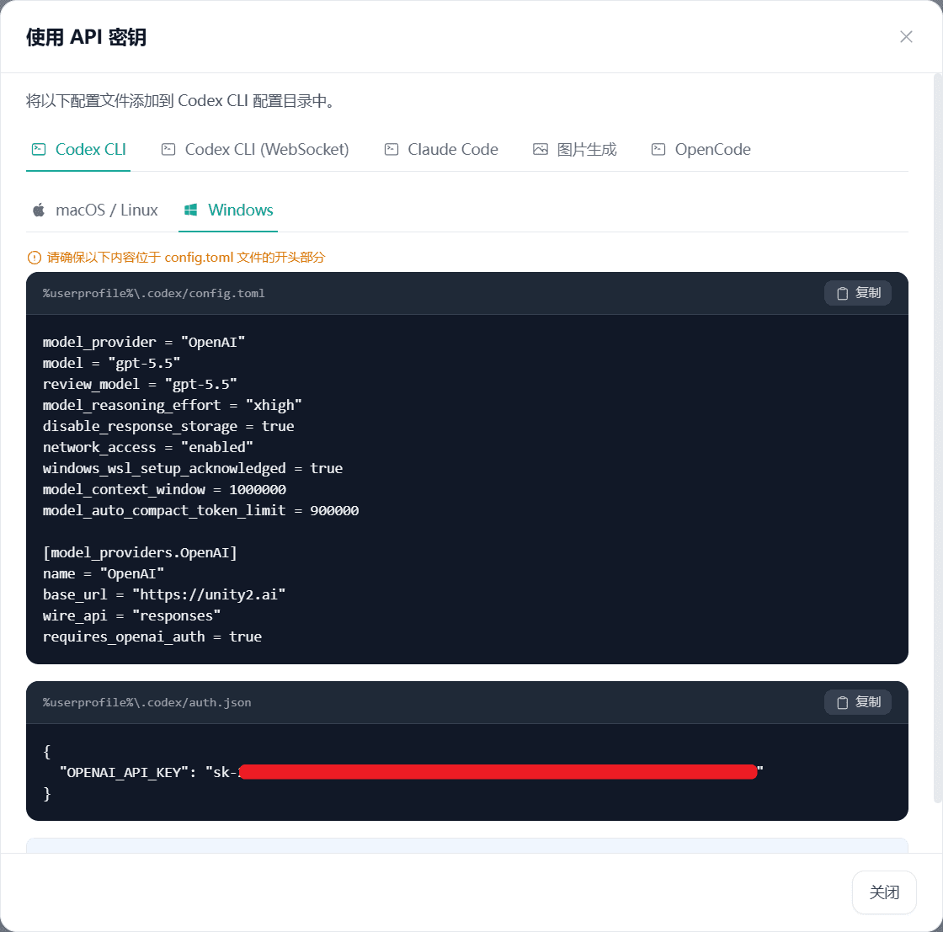Screen dimensions: 943x932
Task: Click the Codex CLI terminal icon
Action: pyautogui.click(x=39, y=149)
